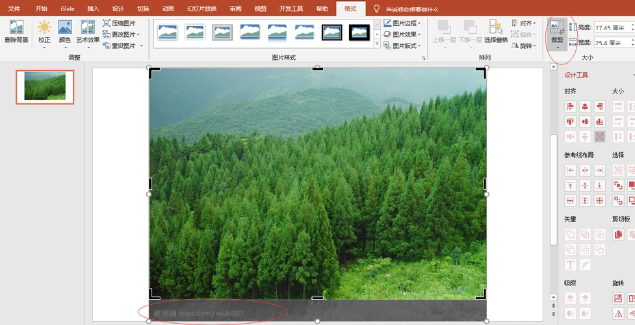Screen dimensions: 635x325
Task: Open the Color (颜色) adjustment dropdown
Action: pyautogui.click(x=64, y=31)
